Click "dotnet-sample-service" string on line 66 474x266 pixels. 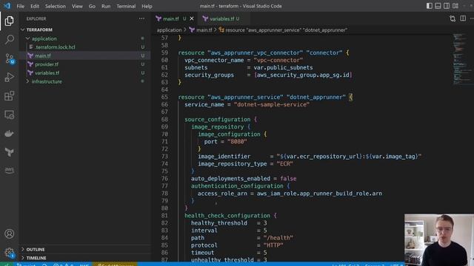coord(272,105)
